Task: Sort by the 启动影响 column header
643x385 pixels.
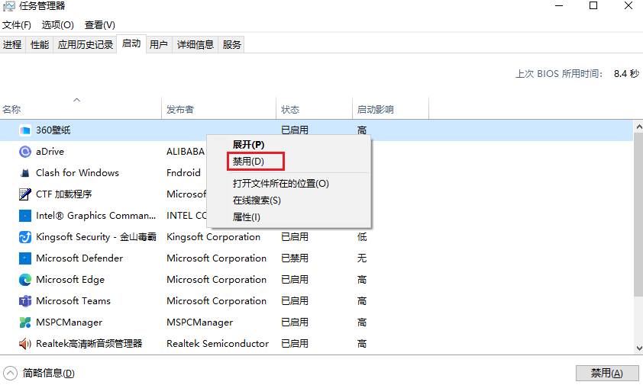Action: pos(375,110)
